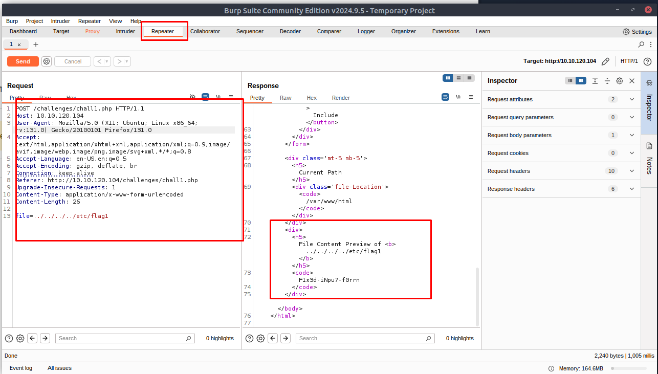Open the Project menu
This screenshot has height=374, width=658.
[x=34, y=21]
